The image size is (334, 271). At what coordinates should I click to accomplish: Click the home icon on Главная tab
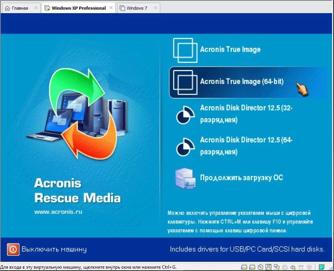[7, 8]
